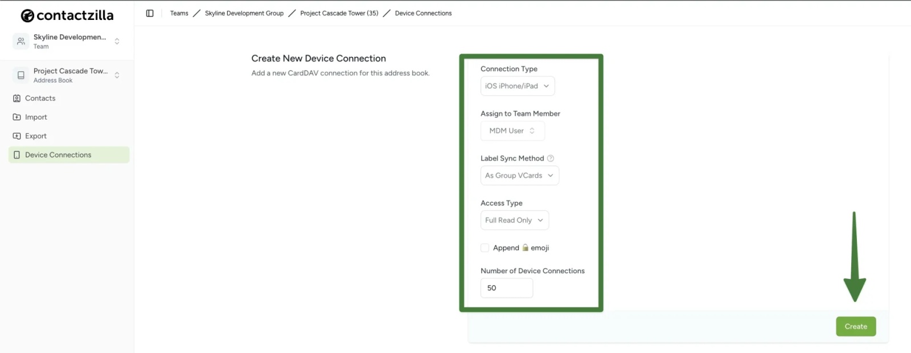This screenshot has width=911, height=353.
Task: Go to Teams breadcrumb
Action: pos(179,13)
